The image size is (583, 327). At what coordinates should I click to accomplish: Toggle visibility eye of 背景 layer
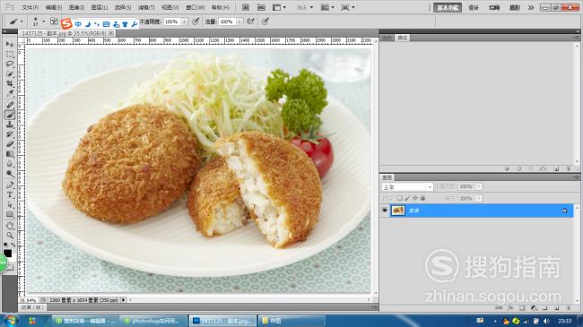coord(385,211)
